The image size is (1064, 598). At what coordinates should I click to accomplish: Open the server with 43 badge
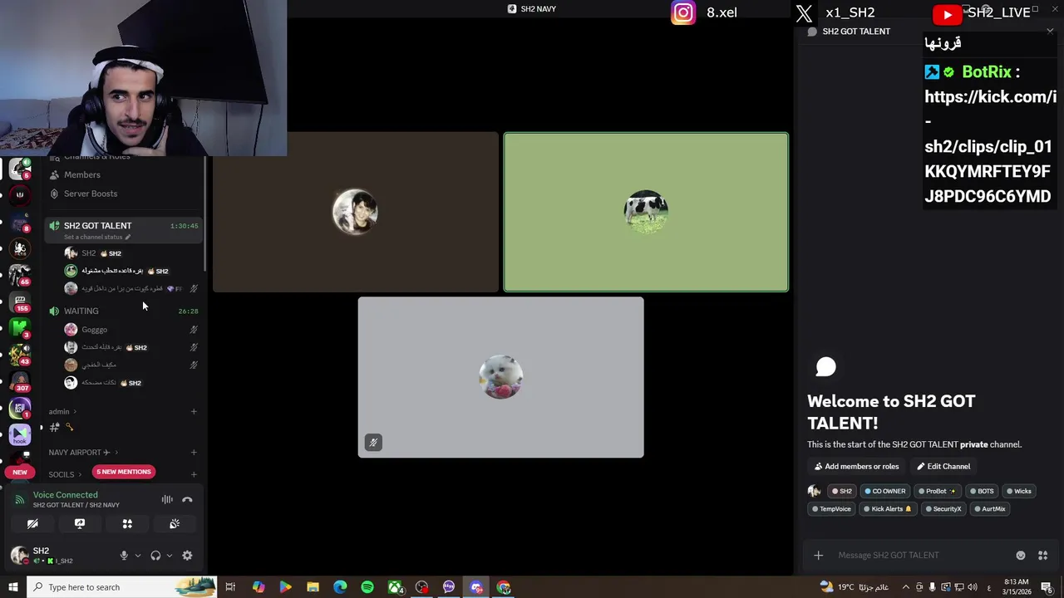[x=20, y=355]
